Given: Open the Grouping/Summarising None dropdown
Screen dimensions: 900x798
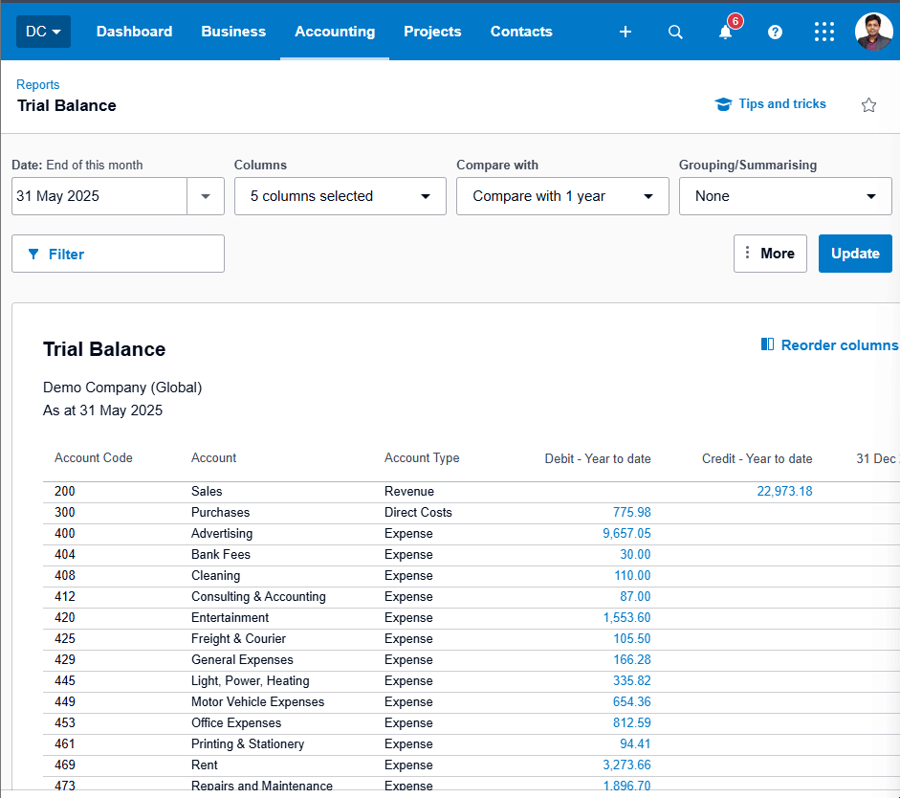Looking at the screenshot, I should tap(785, 196).
